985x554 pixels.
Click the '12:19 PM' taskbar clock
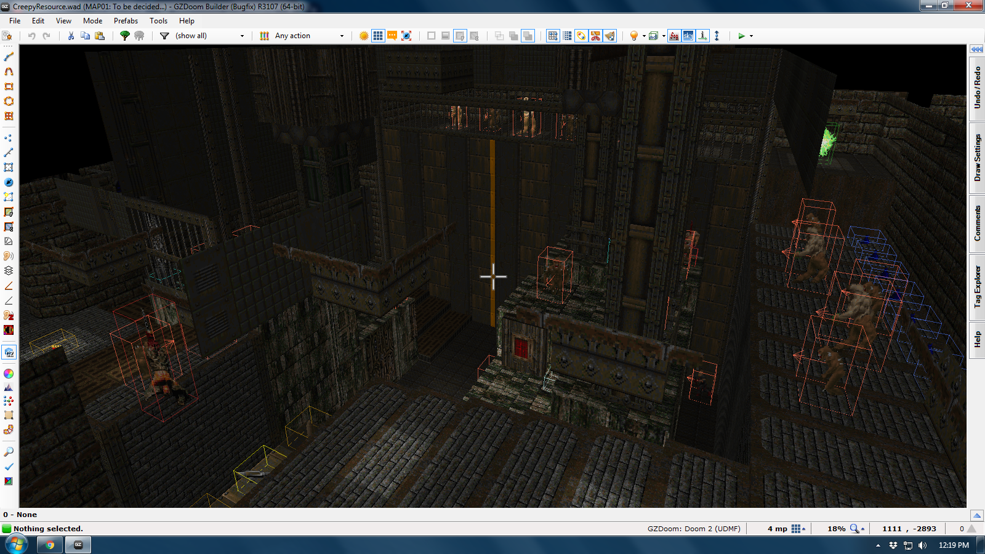point(954,545)
